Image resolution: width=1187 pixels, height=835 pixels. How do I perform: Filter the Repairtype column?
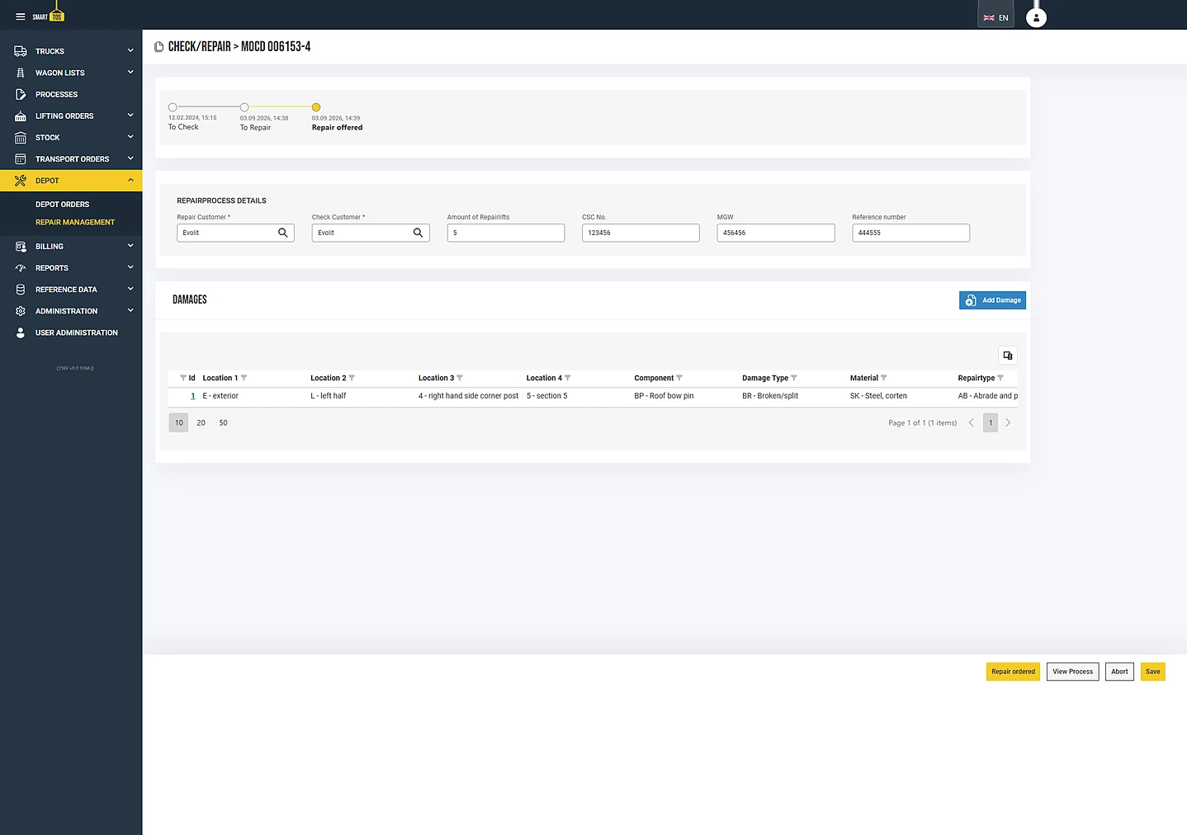1000,378
